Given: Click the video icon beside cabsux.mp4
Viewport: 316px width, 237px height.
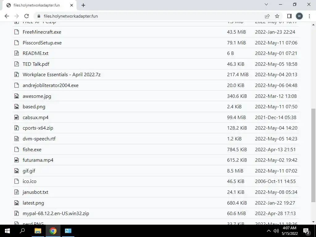Looking at the screenshot, I should pos(17,117).
